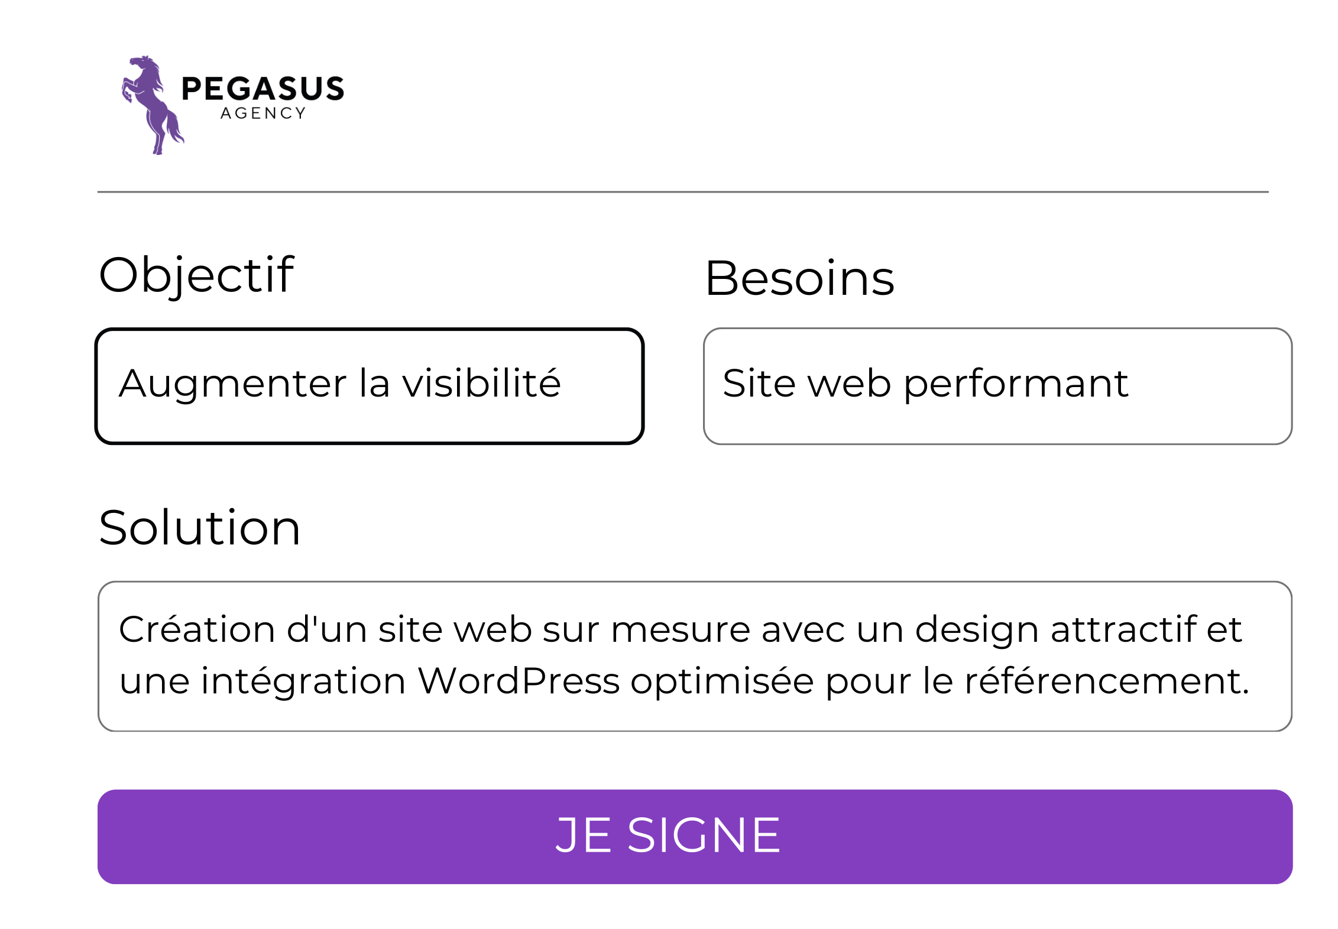Click the word "Création" in Solution text
Image resolution: width=1338 pixels, height=929 pixels.
[x=197, y=629]
